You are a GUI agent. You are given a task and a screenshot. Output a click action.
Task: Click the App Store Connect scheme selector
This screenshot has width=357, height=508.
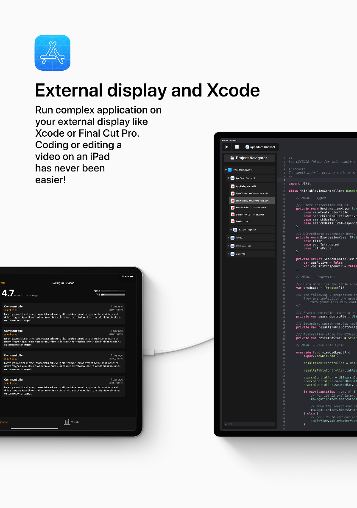tap(260, 147)
